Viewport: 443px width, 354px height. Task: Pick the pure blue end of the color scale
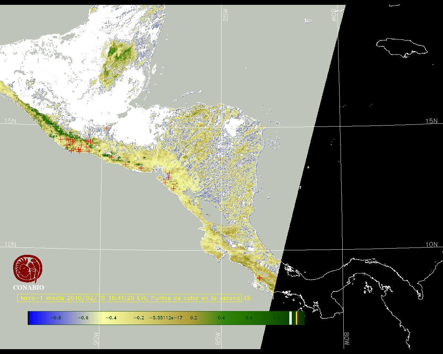31,318
